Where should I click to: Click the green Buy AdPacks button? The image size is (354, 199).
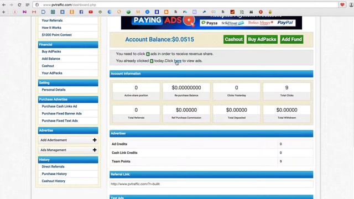[x=262, y=39]
